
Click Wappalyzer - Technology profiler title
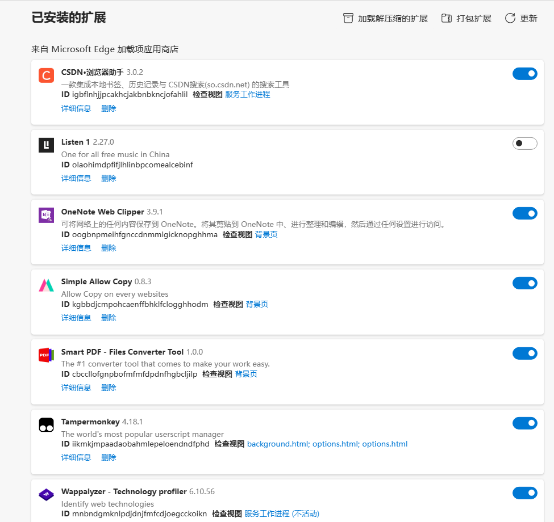pyautogui.click(x=124, y=492)
